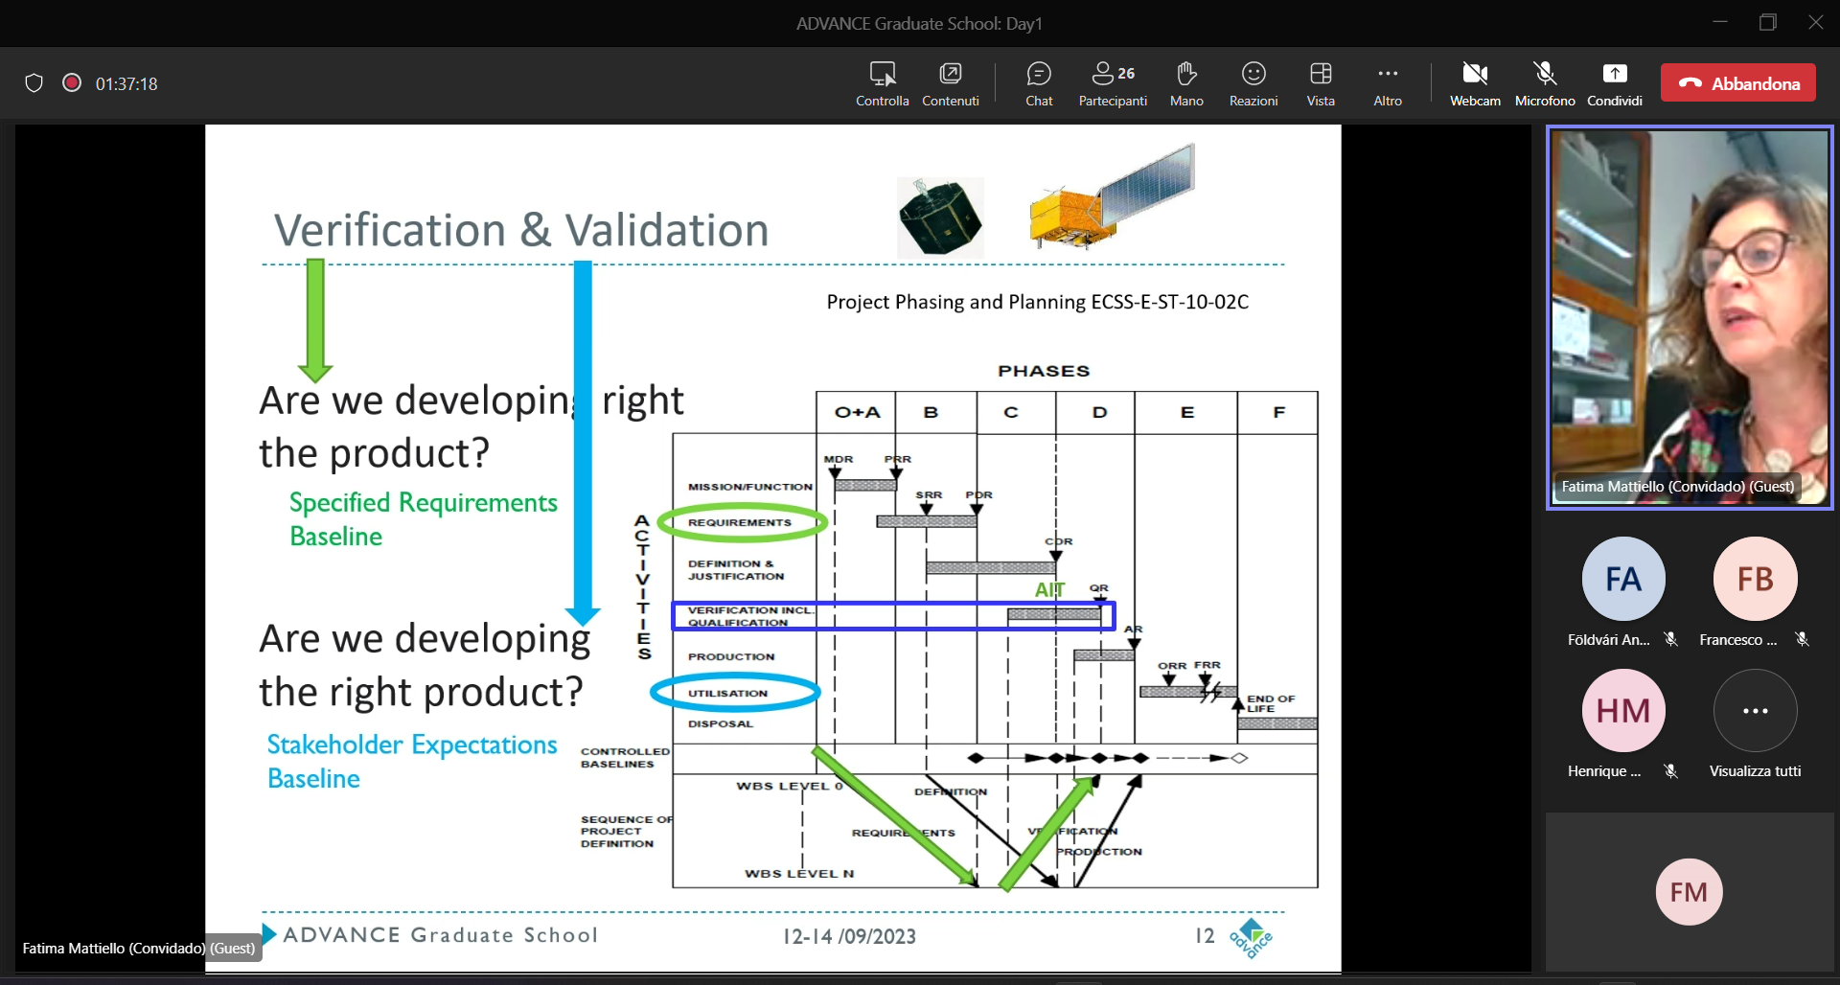
Task: Open the Altro more-options menu
Action: pos(1388,83)
